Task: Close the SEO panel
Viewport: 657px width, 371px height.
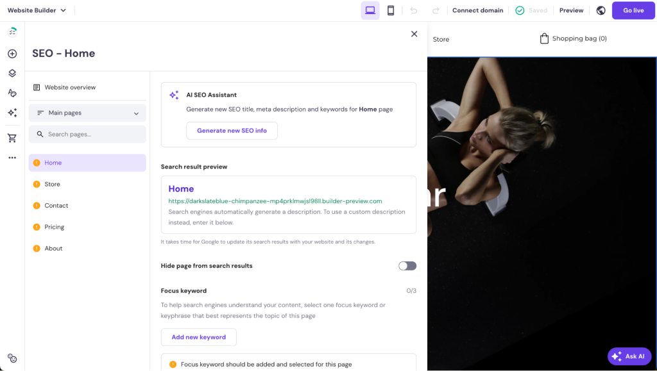Action: tap(414, 34)
